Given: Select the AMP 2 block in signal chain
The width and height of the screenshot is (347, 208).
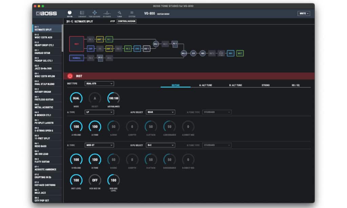Looking at the screenshot, I should [109, 49].
